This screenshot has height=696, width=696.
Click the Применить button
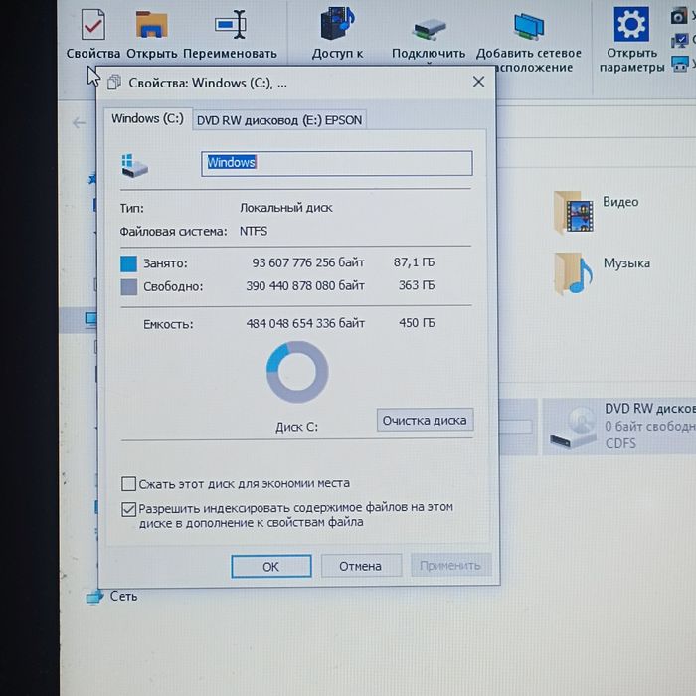[x=450, y=565]
